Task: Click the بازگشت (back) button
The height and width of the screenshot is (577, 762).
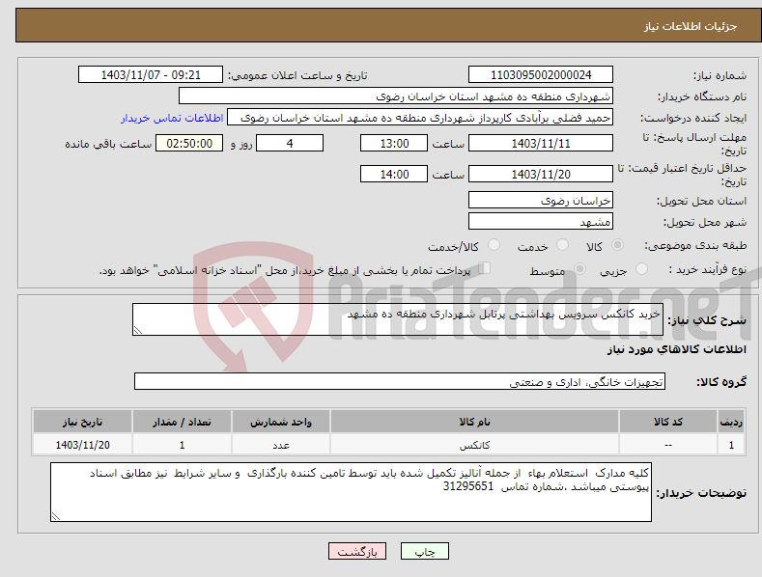Action: pyautogui.click(x=357, y=551)
